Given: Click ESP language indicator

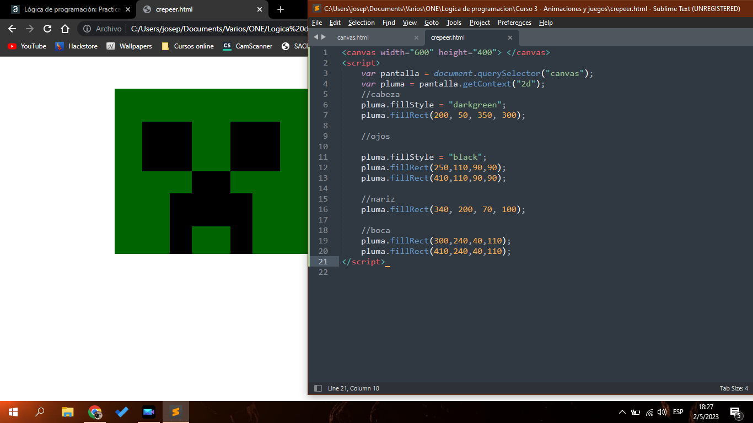Looking at the screenshot, I should 678,412.
